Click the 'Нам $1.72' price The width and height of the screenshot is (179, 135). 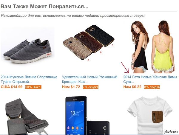71,87
